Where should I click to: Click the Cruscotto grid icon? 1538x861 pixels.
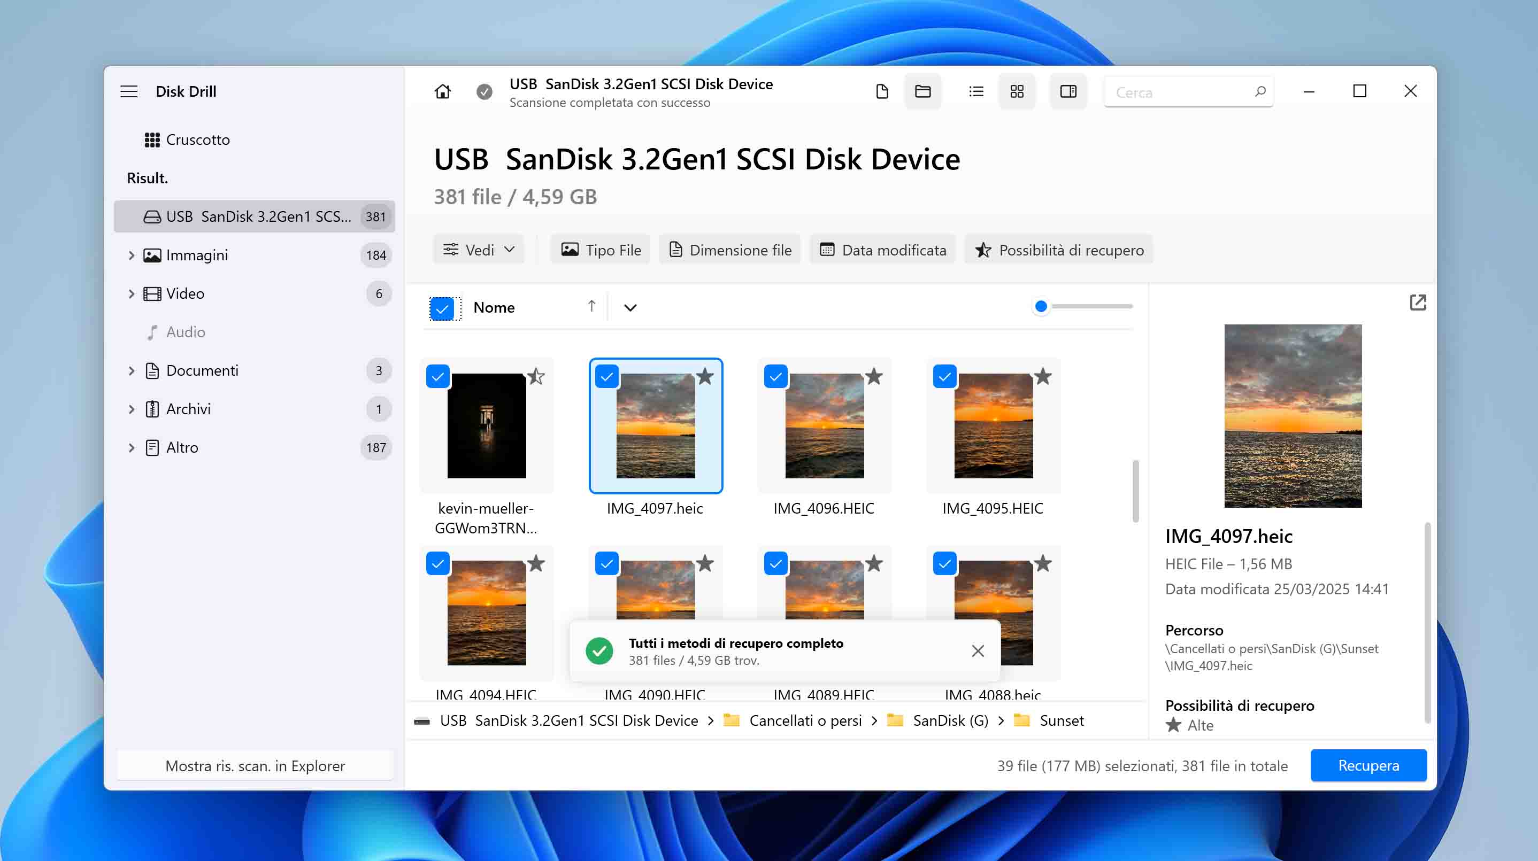tap(152, 139)
